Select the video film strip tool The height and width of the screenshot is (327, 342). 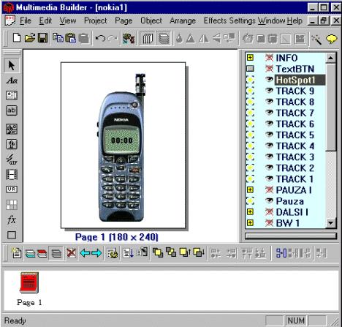[x=12, y=174]
